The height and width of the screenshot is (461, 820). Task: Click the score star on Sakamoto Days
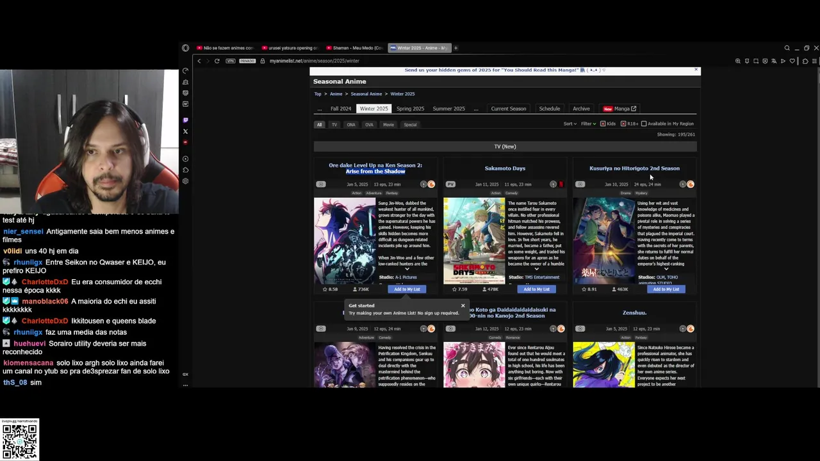pyautogui.click(x=454, y=289)
